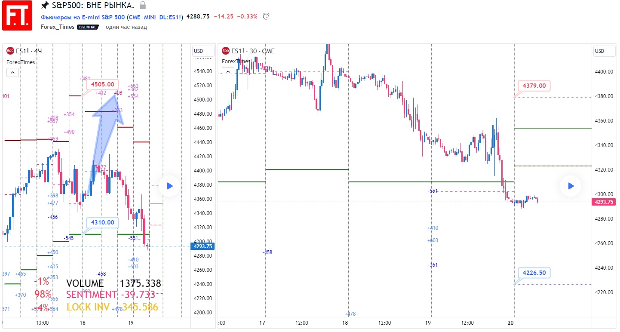The image size is (620, 332).
Task: Start playback on the ES1! 30 CME chart
Action: (x=571, y=186)
